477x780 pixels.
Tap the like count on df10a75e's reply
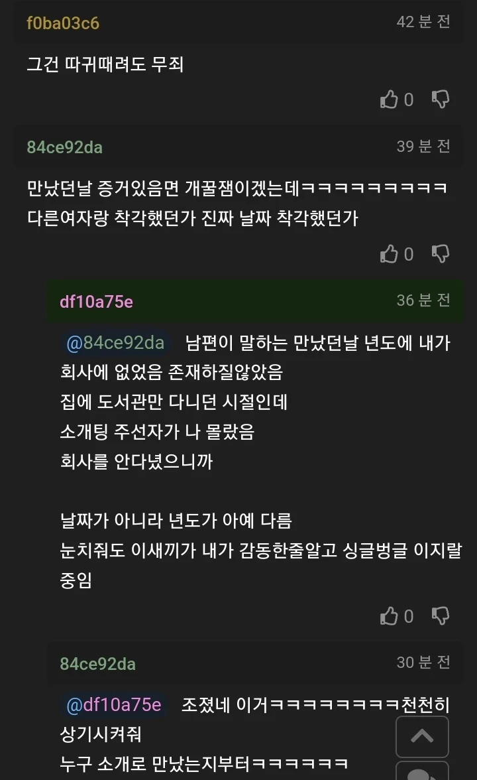coord(408,616)
